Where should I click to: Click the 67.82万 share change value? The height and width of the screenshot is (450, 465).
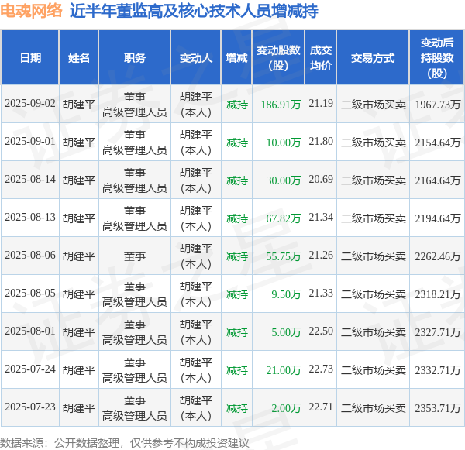coord(284,218)
